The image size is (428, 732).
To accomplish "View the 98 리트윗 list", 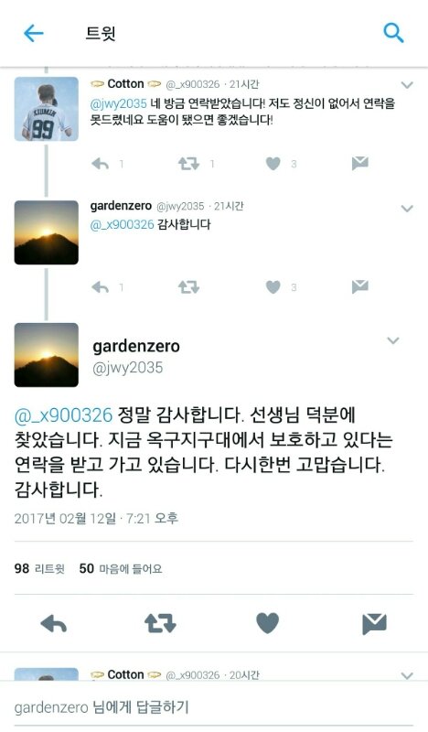I will click(39, 568).
